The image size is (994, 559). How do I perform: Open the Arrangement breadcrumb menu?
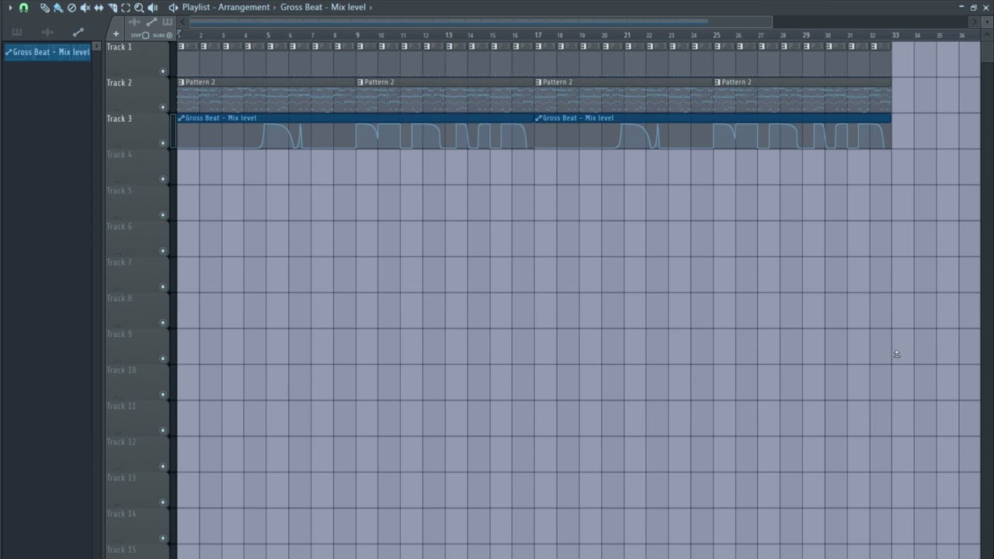[244, 7]
